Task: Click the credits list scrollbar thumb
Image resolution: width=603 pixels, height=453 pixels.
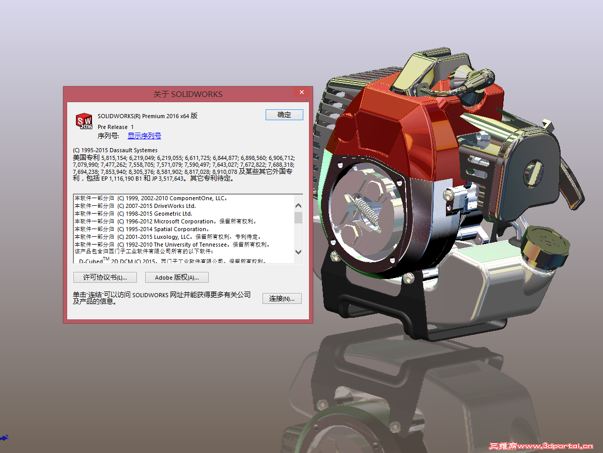Action: tap(299, 217)
